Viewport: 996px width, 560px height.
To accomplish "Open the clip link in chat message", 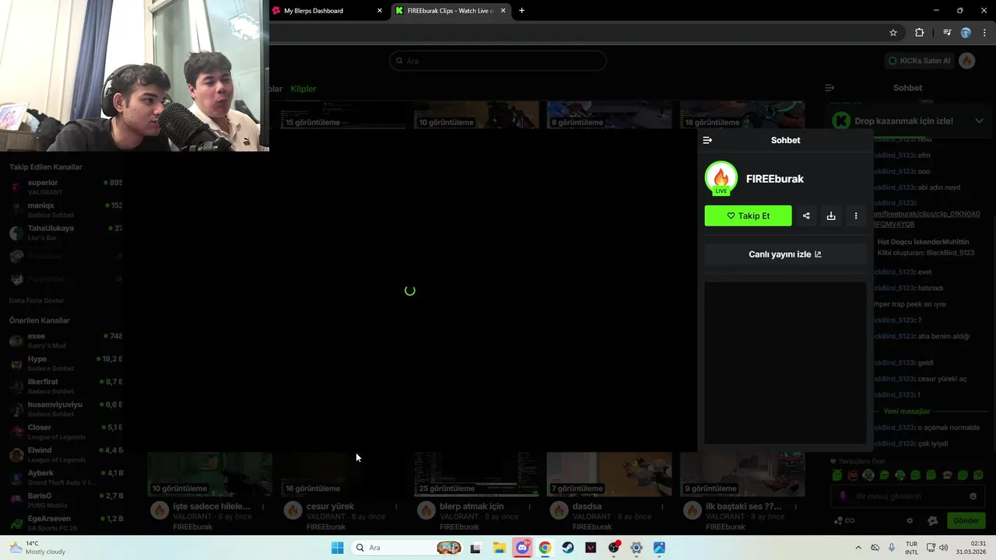I will tap(927, 219).
